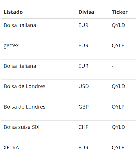Click EUR currency in XETRA row

pos(83,148)
